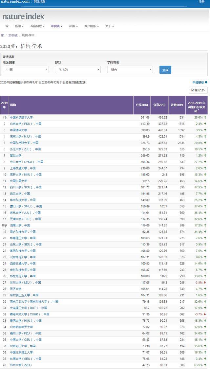Screen dimensions: 210x369
Task: Click red down arrow in 香港中文大学 row
Action: pos(205,314)
